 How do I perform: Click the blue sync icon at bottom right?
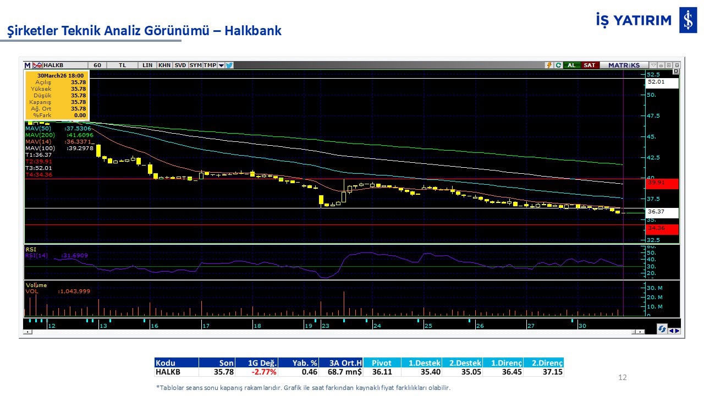[662, 329]
